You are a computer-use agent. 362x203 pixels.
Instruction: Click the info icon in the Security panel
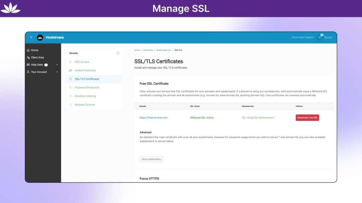(x=118, y=53)
